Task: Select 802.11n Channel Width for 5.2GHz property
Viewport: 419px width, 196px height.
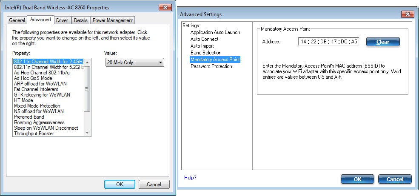Action: click(x=48, y=67)
